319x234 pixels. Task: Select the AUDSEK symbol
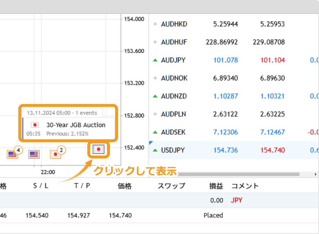173,132
